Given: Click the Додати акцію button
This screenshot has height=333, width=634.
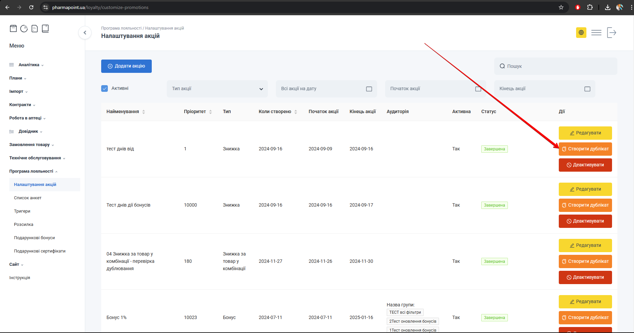Looking at the screenshot, I should (x=126, y=66).
